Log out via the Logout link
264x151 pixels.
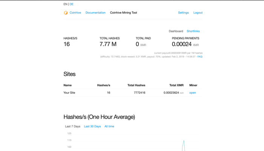tap(198, 12)
